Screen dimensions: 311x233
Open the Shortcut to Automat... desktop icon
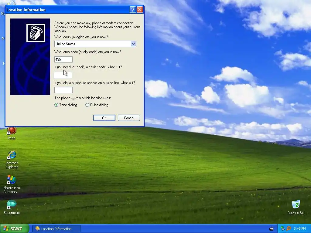(x=12, y=184)
